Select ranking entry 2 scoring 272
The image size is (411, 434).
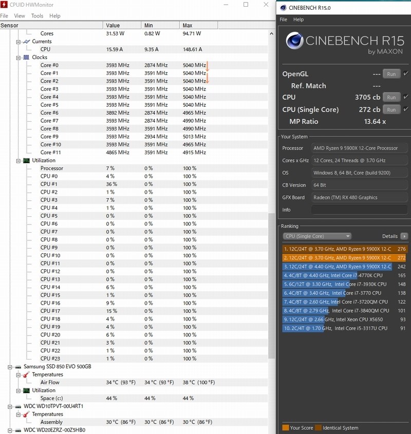[345, 258]
